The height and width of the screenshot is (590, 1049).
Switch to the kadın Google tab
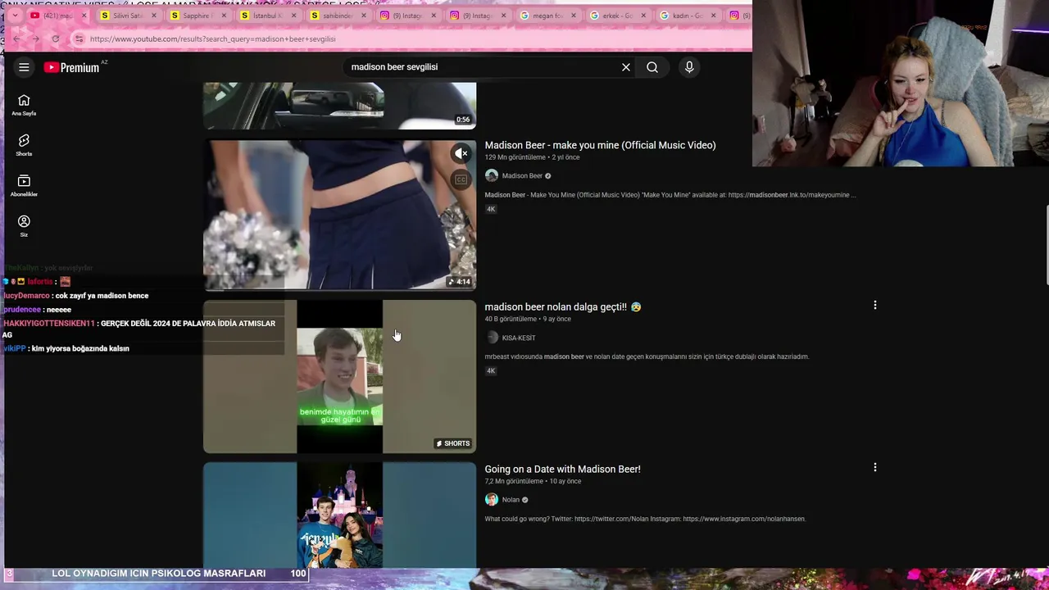pos(687,16)
